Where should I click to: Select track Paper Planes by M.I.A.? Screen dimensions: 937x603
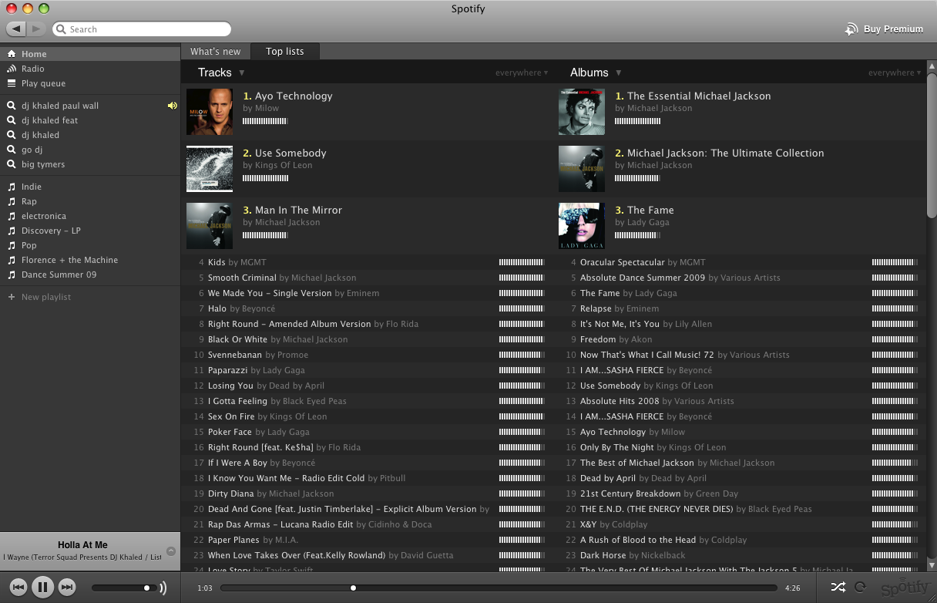[x=367, y=540]
